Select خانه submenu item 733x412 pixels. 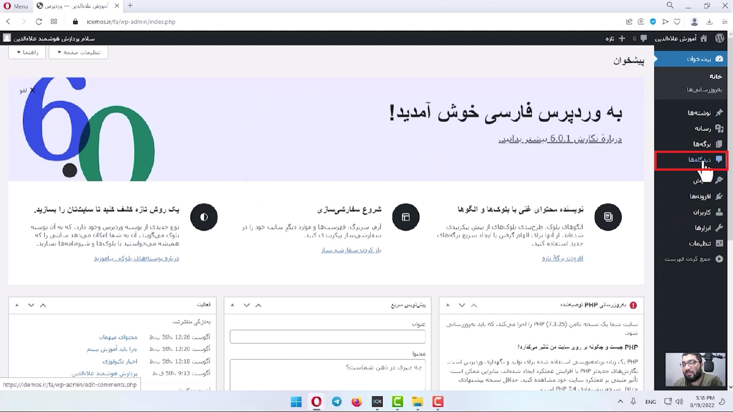coord(715,76)
